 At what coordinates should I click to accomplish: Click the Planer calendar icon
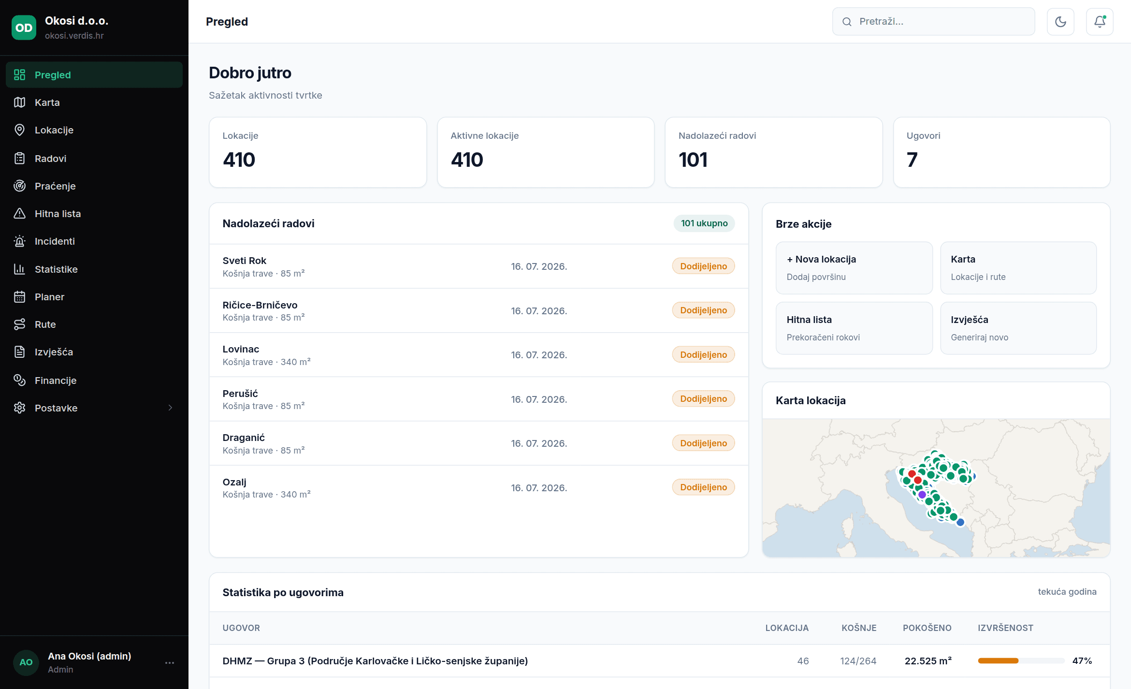coord(19,297)
